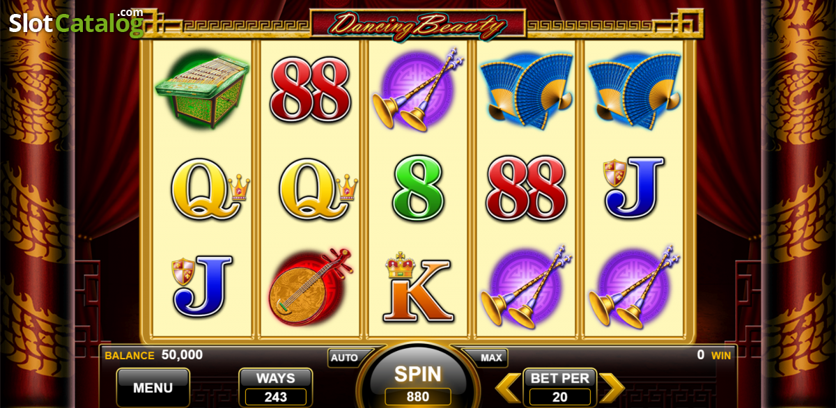This screenshot has height=408, width=836.
Task: Decrease bet with left gold arrow
Action: click(508, 388)
